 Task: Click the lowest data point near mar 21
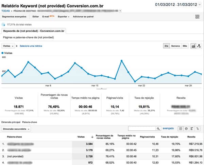135,81
